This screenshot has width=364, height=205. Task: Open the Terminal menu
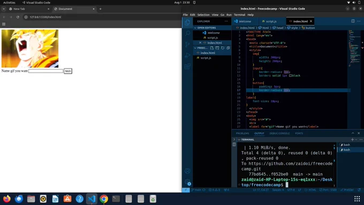239,14
